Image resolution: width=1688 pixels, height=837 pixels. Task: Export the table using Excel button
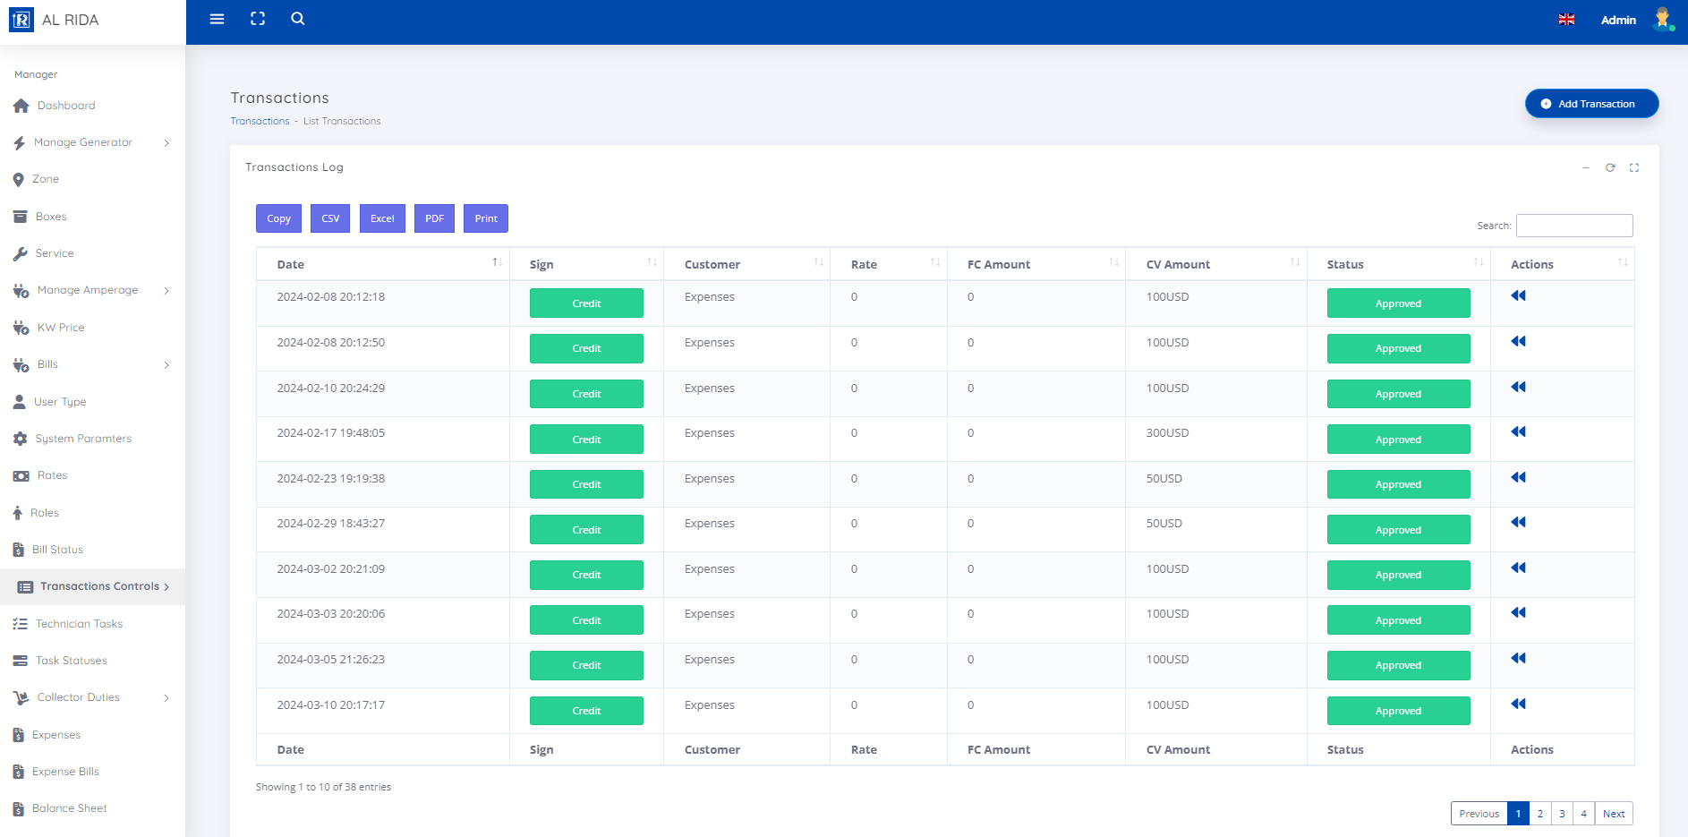click(x=382, y=218)
